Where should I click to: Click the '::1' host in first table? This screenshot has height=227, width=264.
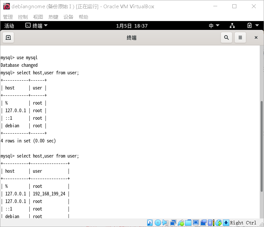(x=9, y=118)
